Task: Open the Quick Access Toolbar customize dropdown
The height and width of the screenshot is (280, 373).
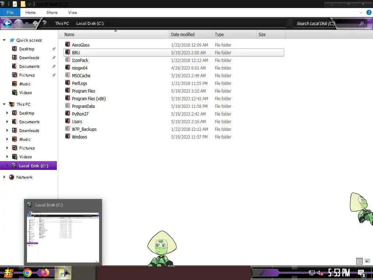Action: (30, 4)
